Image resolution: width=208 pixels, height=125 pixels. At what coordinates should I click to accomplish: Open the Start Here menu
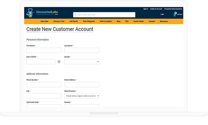pyautogui.click(x=45, y=21)
